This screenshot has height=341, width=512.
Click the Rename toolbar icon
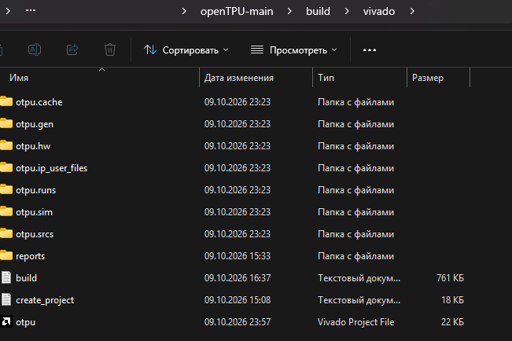point(35,49)
